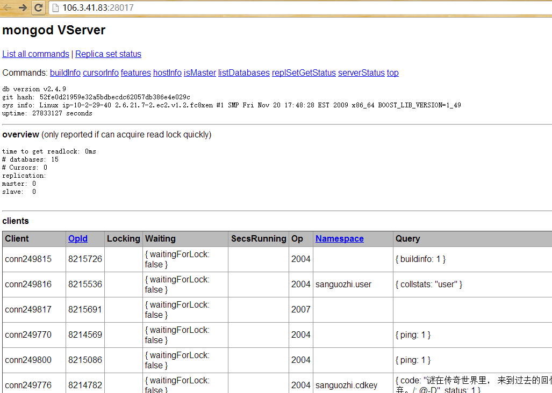Viewport: 552px width, 393px height.
Task: Open the listDatabases command link
Action: click(x=243, y=73)
